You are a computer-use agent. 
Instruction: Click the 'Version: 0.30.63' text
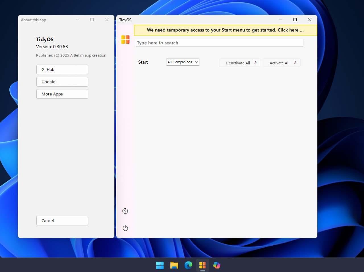(x=52, y=47)
